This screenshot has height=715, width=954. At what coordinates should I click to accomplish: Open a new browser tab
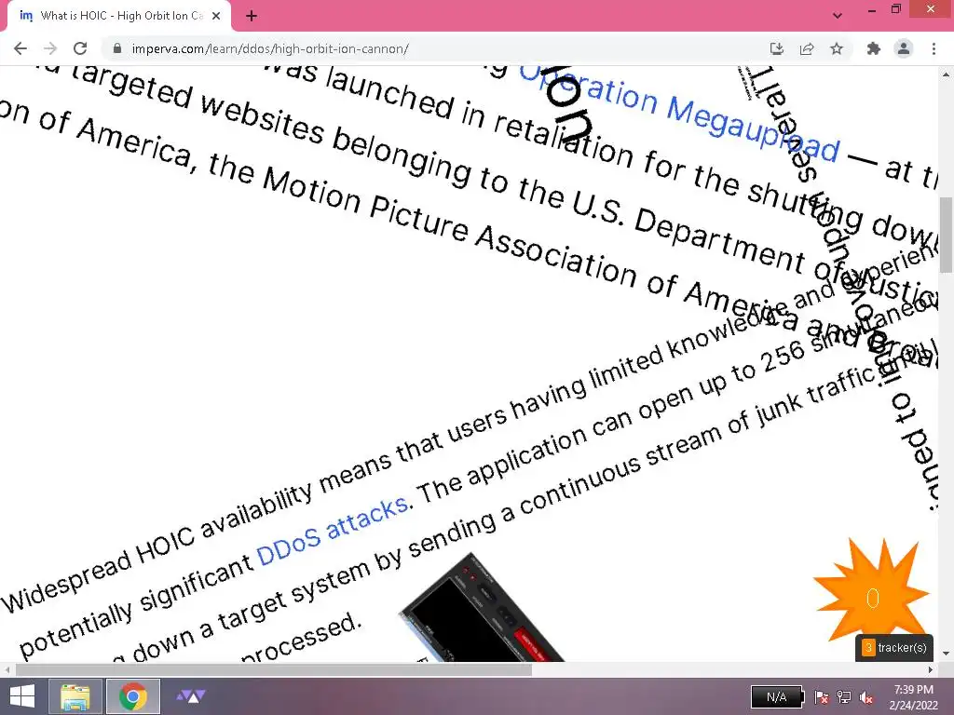point(252,17)
